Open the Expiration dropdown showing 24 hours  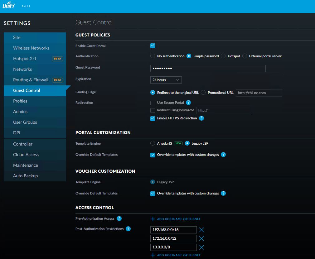click(166, 80)
